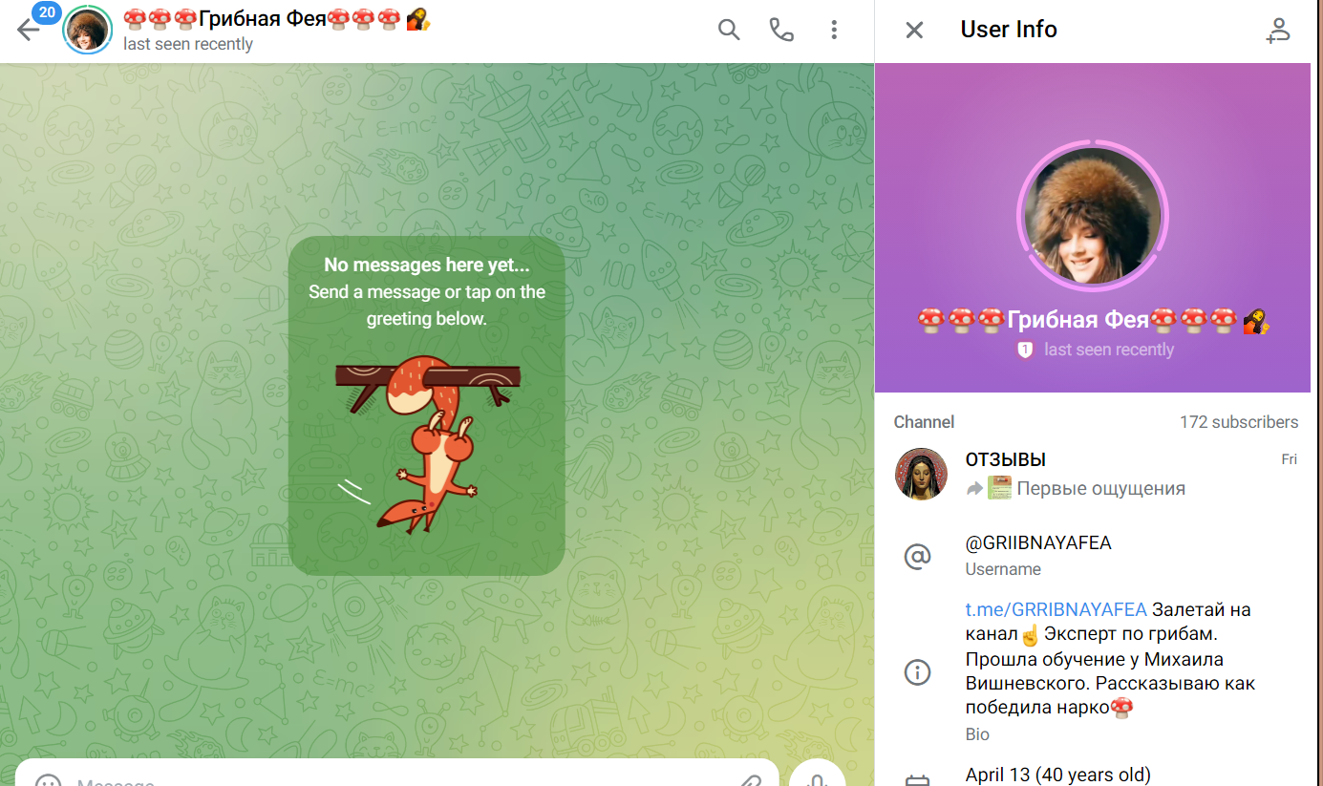Open the t.me/GRRIBNAYAFEA link in bio

click(x=1056, y=610)
